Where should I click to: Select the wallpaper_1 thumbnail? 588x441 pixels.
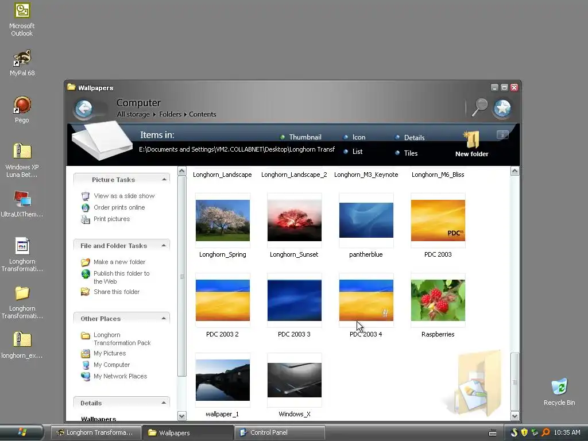tap(223, 380)
